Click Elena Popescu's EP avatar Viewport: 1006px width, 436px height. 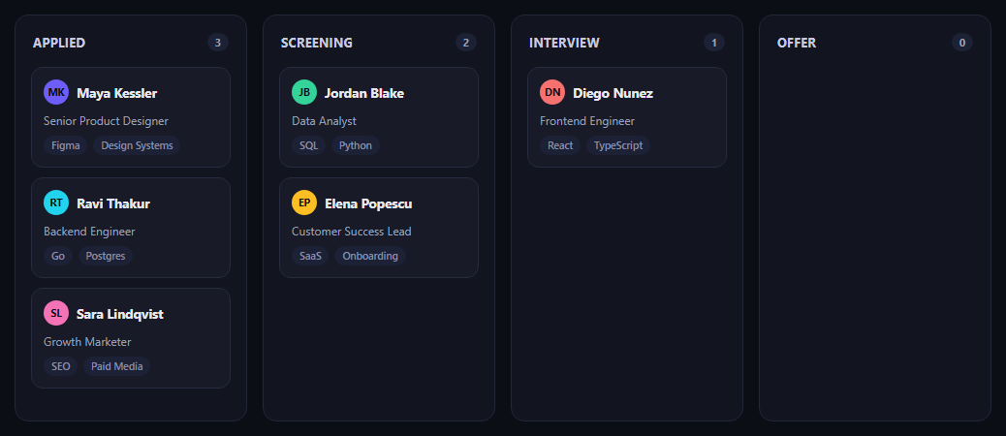coord(304,202)
